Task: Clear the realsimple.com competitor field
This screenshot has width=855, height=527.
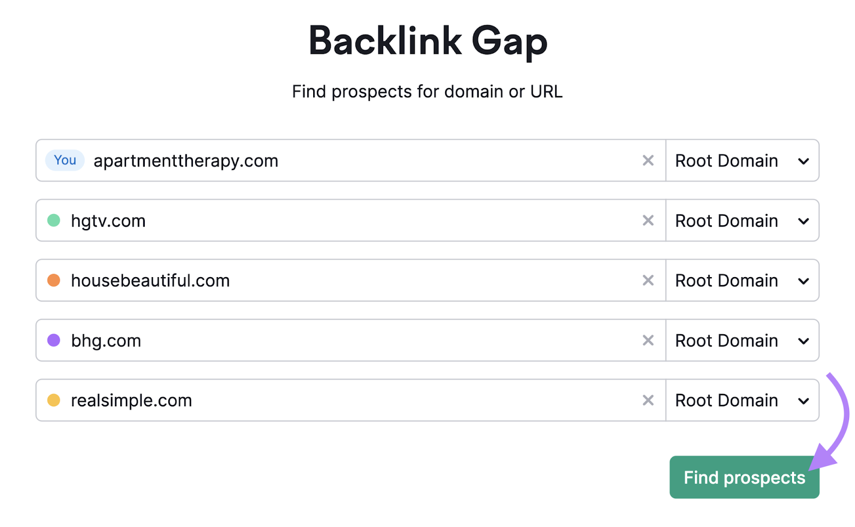Action: 648,400
